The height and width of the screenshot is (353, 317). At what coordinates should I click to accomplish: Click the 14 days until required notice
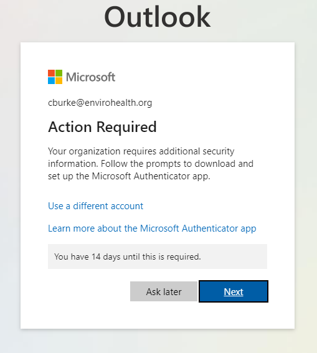[x=158, y=257]
